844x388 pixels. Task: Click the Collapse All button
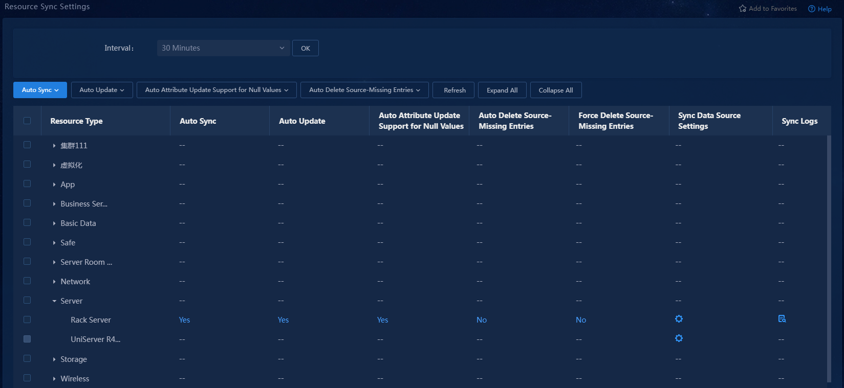coord(556,90)
